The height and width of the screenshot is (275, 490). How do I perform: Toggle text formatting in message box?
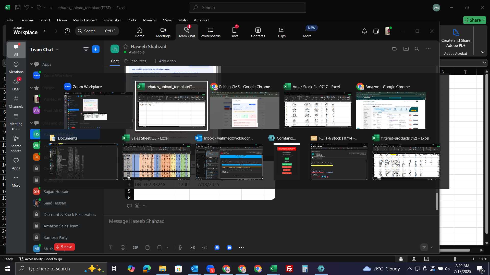pos(111,247)
